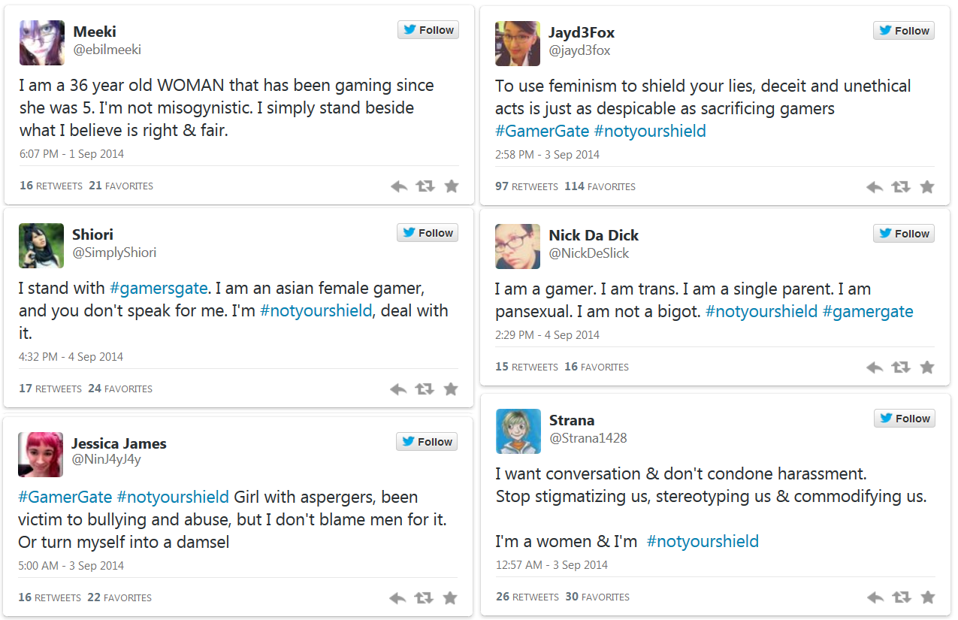Favorite Jayd3Fox's tweet with the star
The width and height of the screenshot is (958, 620).
[x=927, y=187]
